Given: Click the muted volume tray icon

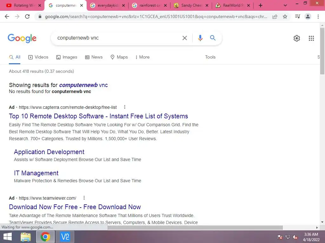Looking at the screenshot, I should 295,237.
